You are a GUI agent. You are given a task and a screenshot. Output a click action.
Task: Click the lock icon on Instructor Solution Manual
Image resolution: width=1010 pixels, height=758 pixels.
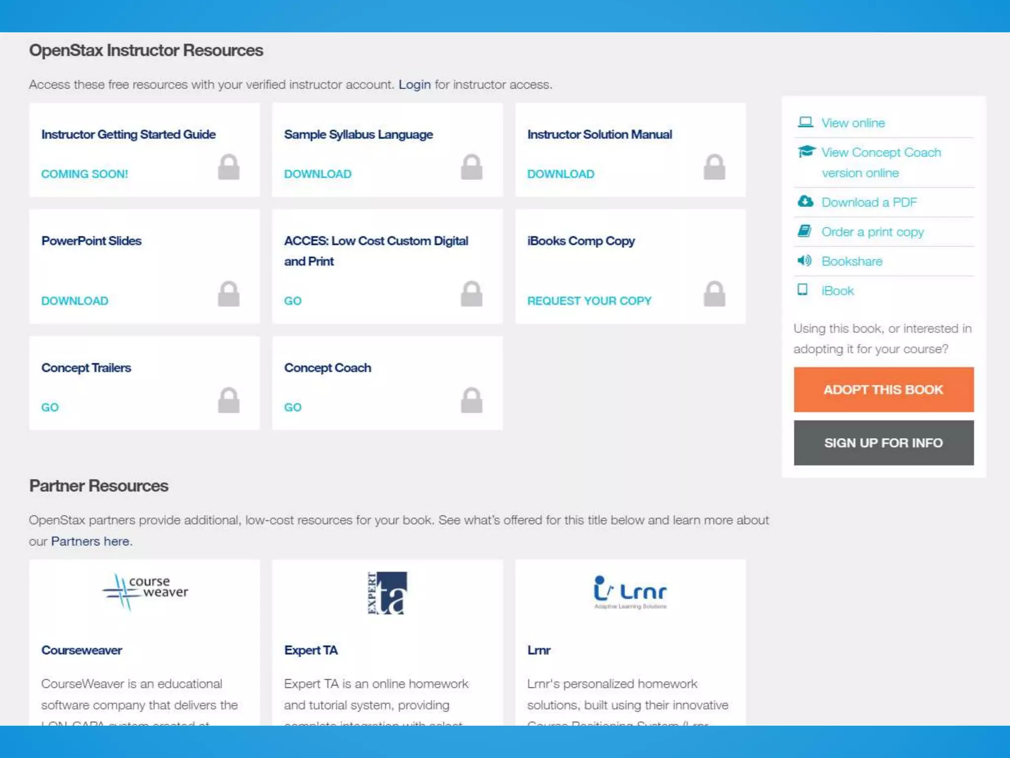714,167
